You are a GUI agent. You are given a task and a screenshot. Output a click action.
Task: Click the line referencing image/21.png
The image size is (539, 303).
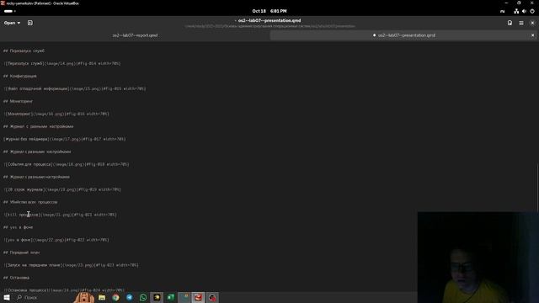(60, 215)
